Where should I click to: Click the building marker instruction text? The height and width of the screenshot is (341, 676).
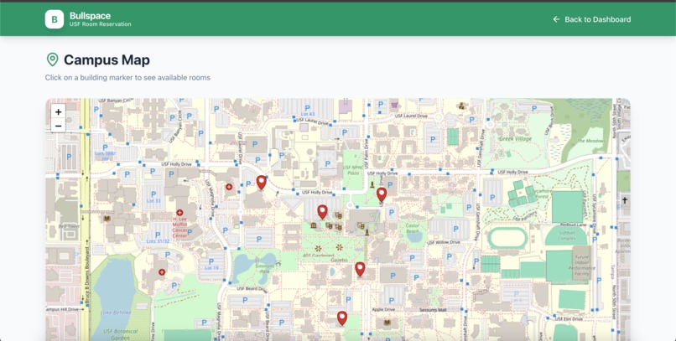(127, 77)
